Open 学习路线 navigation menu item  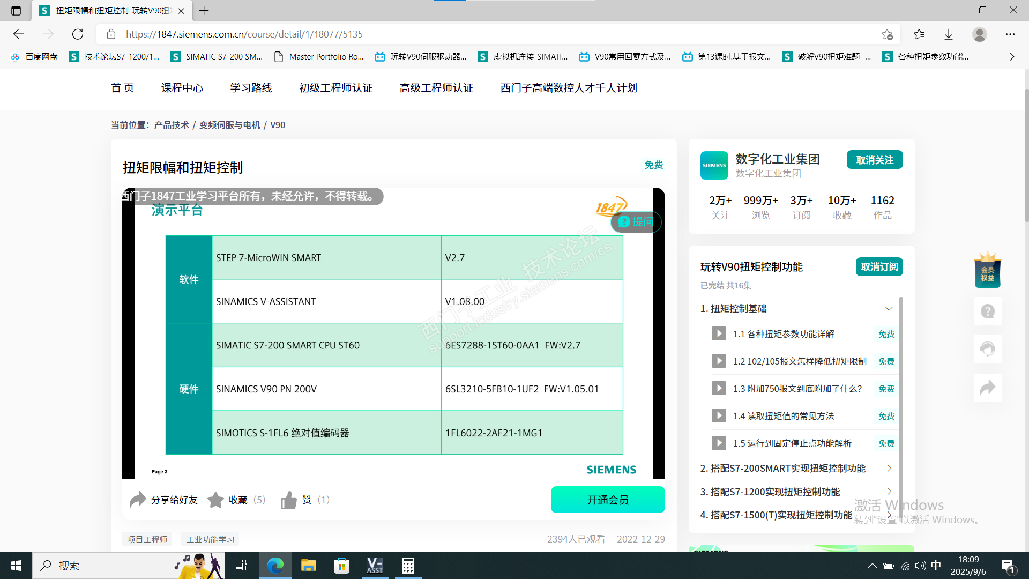(251, 88)
